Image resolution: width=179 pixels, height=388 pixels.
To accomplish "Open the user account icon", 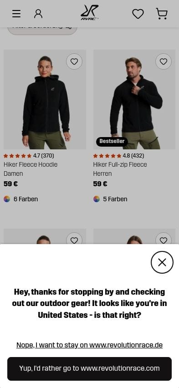I will (38, 14).
